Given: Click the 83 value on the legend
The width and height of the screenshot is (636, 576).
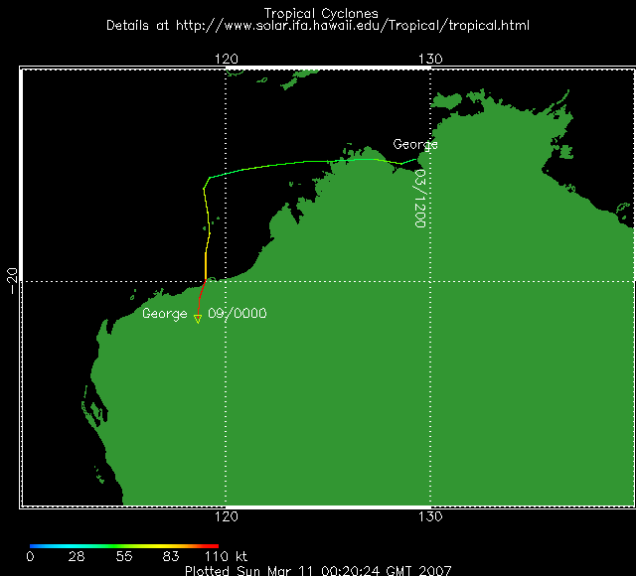Looking at the screenshot, I should tap(170, 557).
